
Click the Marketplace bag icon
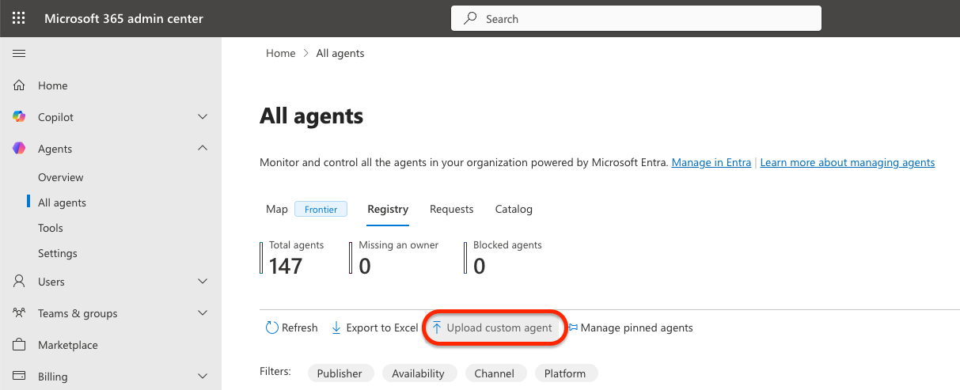[19, 345]
